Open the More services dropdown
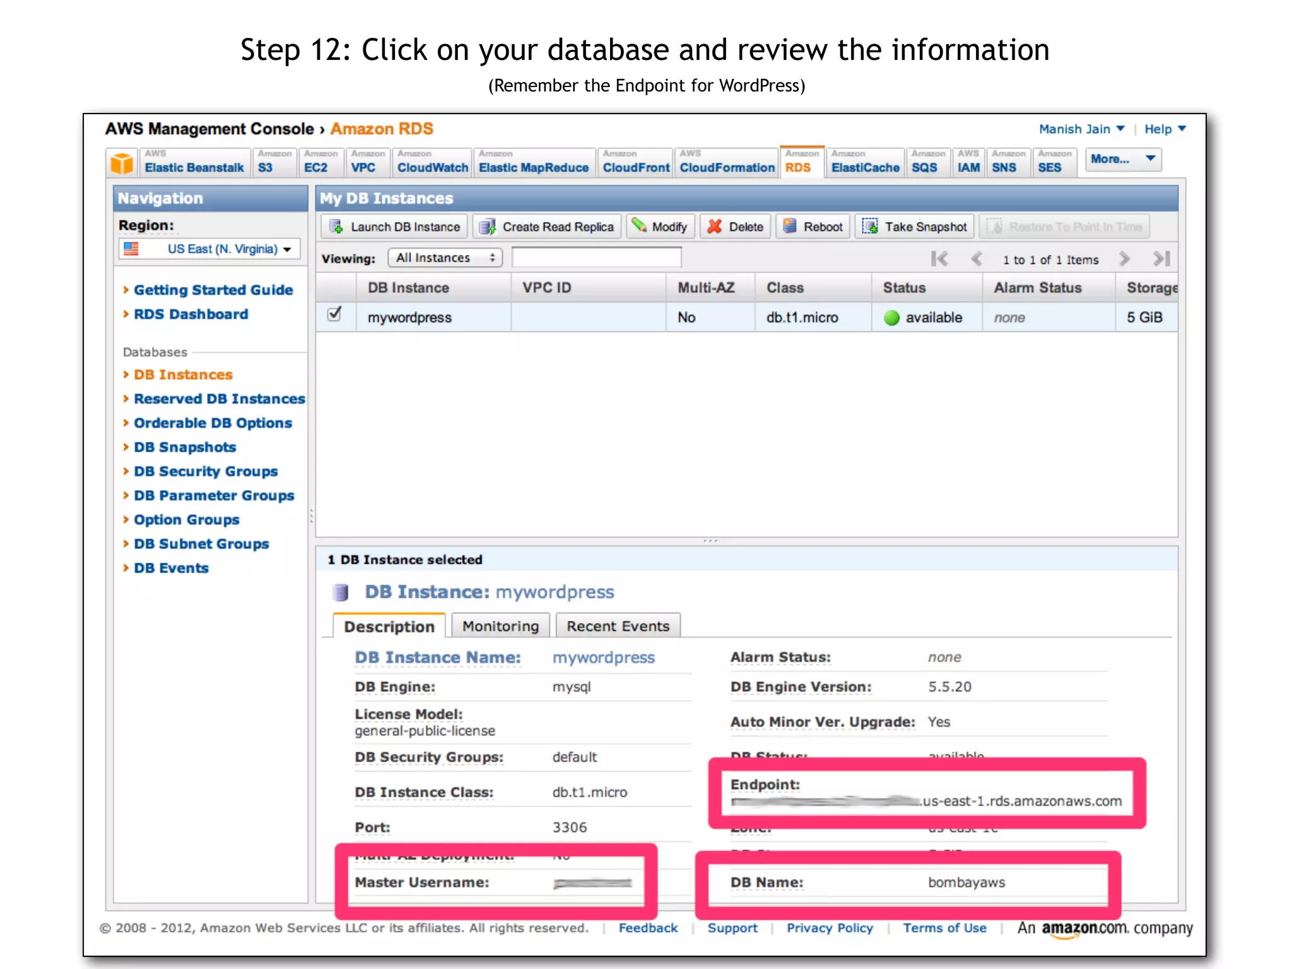Image resolution: width=1292 pixels, height=969 pixels. pos(1123,160)
